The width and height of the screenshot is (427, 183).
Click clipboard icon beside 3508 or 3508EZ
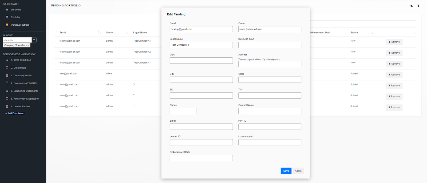7,60
